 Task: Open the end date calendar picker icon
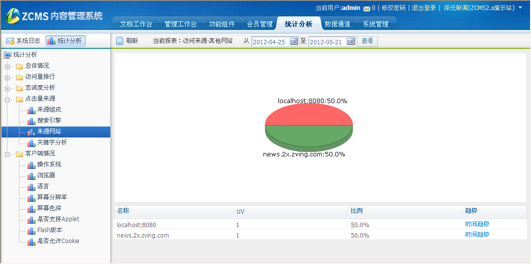(351, 42)
